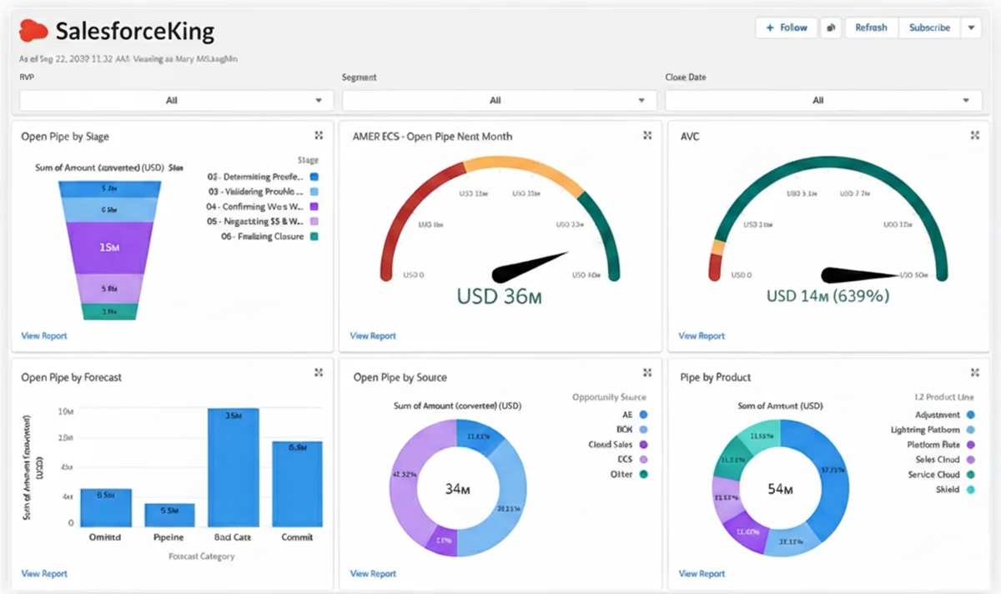
Task: Toggle the AE series in Source legend
Action: click(x=637, y=414)
